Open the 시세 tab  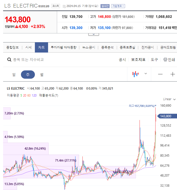point(28,47)
